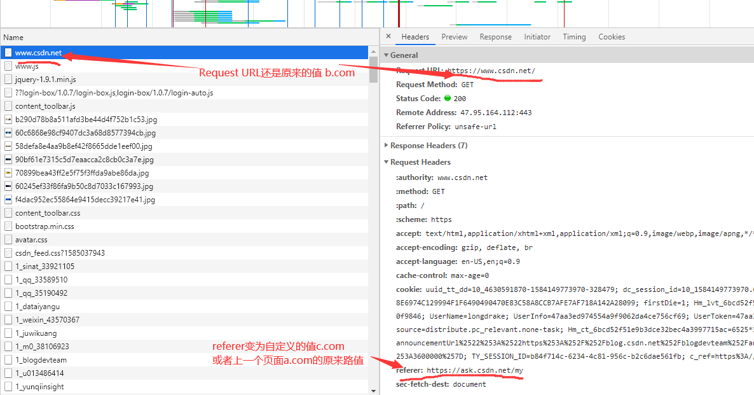This screenshot has width=754, height=395.
Task: Select the 1_blogdevteam request
Action: tap(184, 360)
